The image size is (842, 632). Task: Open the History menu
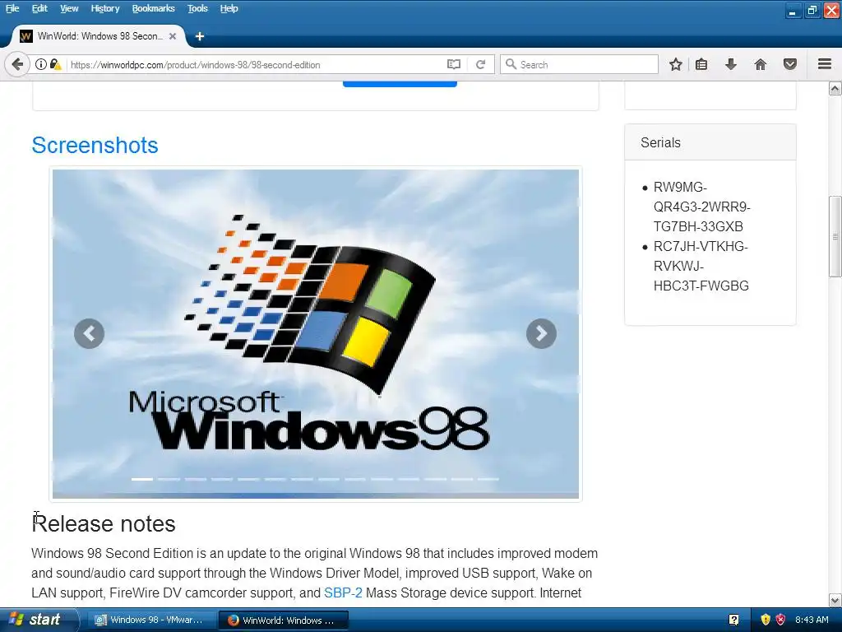tap(104, 8)
